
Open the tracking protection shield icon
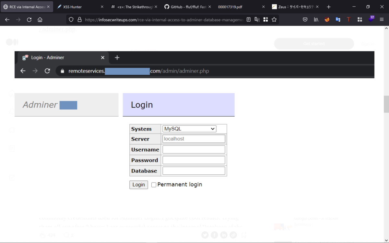click(71, 20)
